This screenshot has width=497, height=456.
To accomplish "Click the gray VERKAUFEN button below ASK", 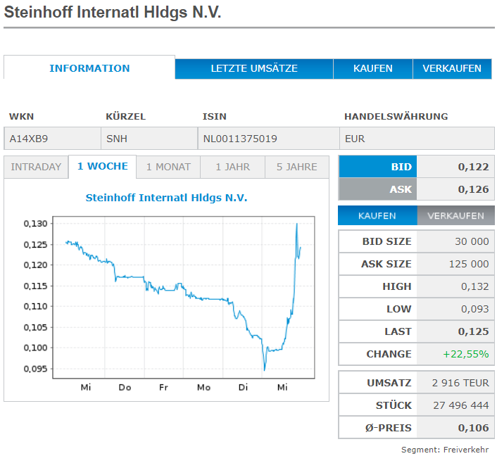I will coord(455,216).
